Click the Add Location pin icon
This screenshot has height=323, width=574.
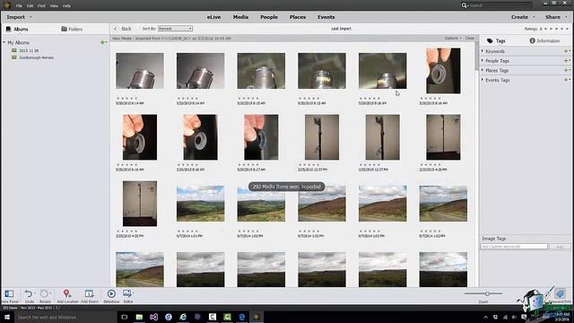tap(66, 293)
